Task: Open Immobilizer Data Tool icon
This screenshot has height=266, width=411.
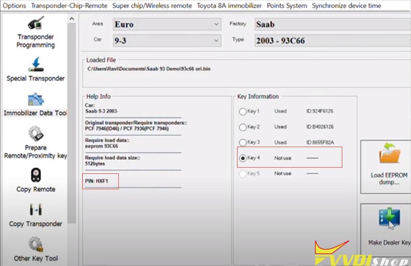Action: tap(36, 99)
